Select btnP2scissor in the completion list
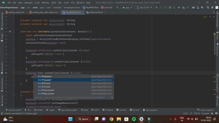This screenshot has height=123, width=219. [x=74, y=94]
